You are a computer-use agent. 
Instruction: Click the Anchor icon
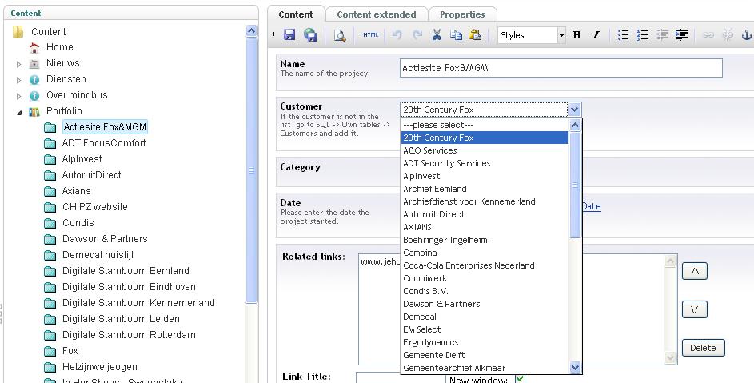[747, 34]
